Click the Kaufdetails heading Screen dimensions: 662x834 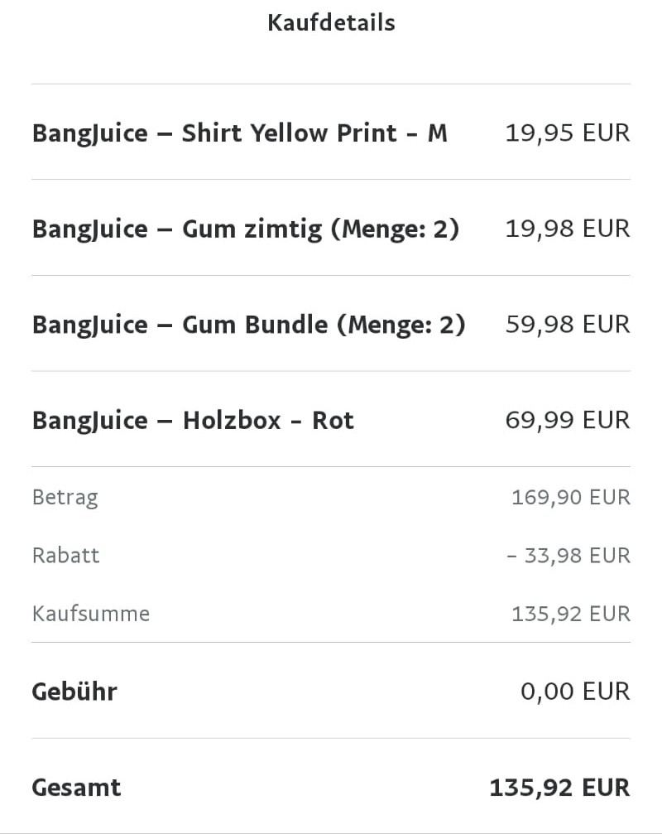pos(331,22)
